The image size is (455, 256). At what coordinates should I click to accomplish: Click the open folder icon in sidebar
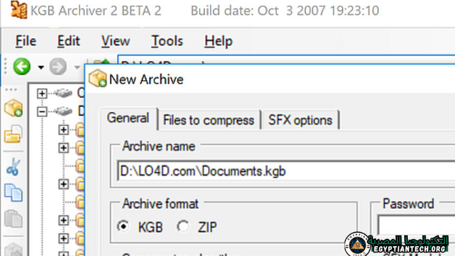click(13, 134)
